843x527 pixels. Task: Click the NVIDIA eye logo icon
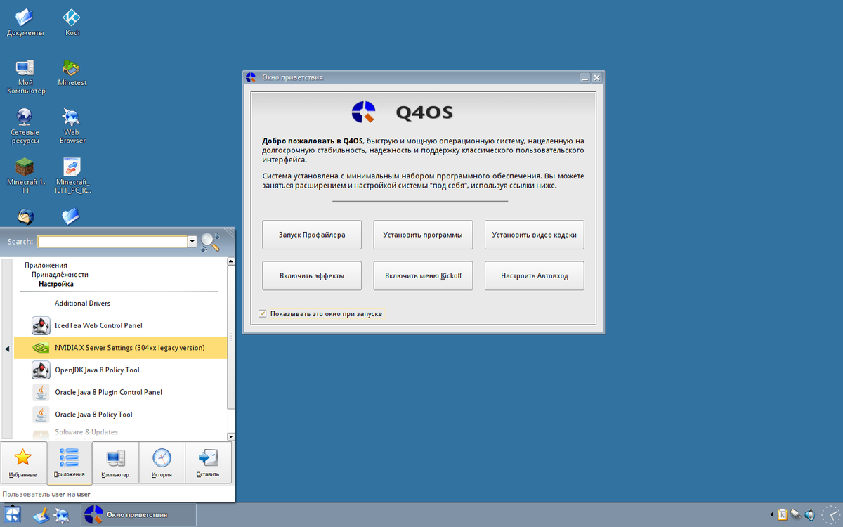(41, 348)
